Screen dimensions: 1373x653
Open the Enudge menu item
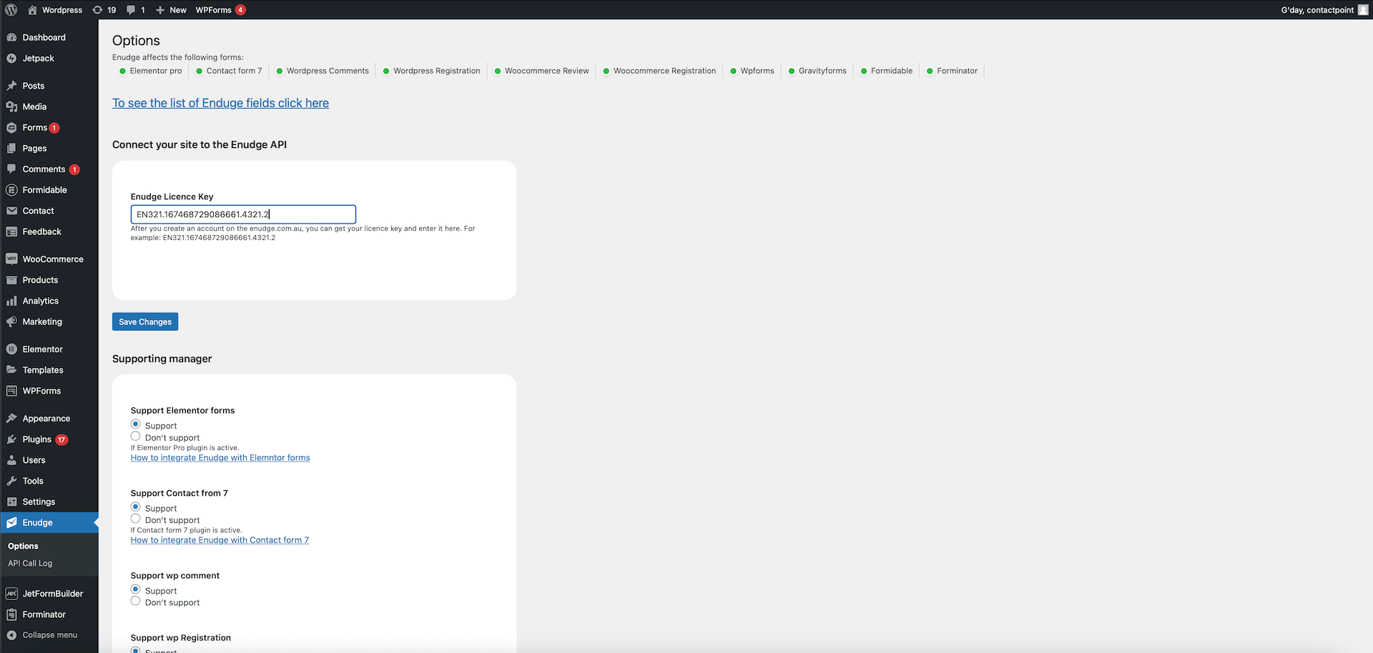pyautogui.click(x=49, y=523)
